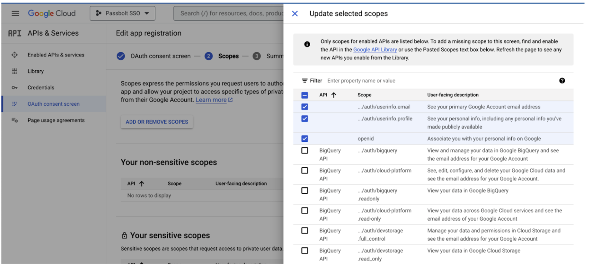
Task: Open the Passbolt SSO project selector
Action: pyautogui.click(x=122, y=13)
